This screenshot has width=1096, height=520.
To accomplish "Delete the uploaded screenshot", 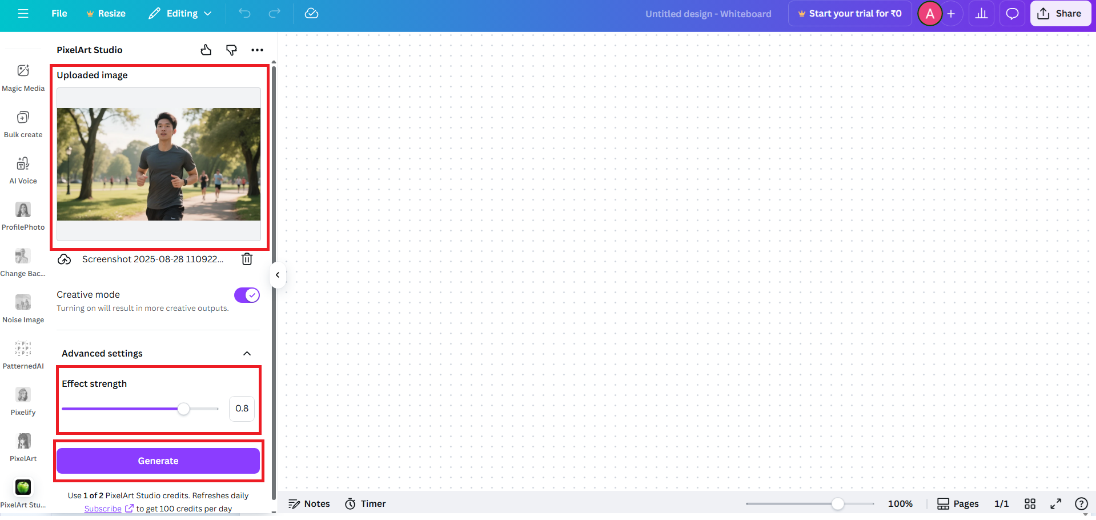I will [x=247, y=259].
